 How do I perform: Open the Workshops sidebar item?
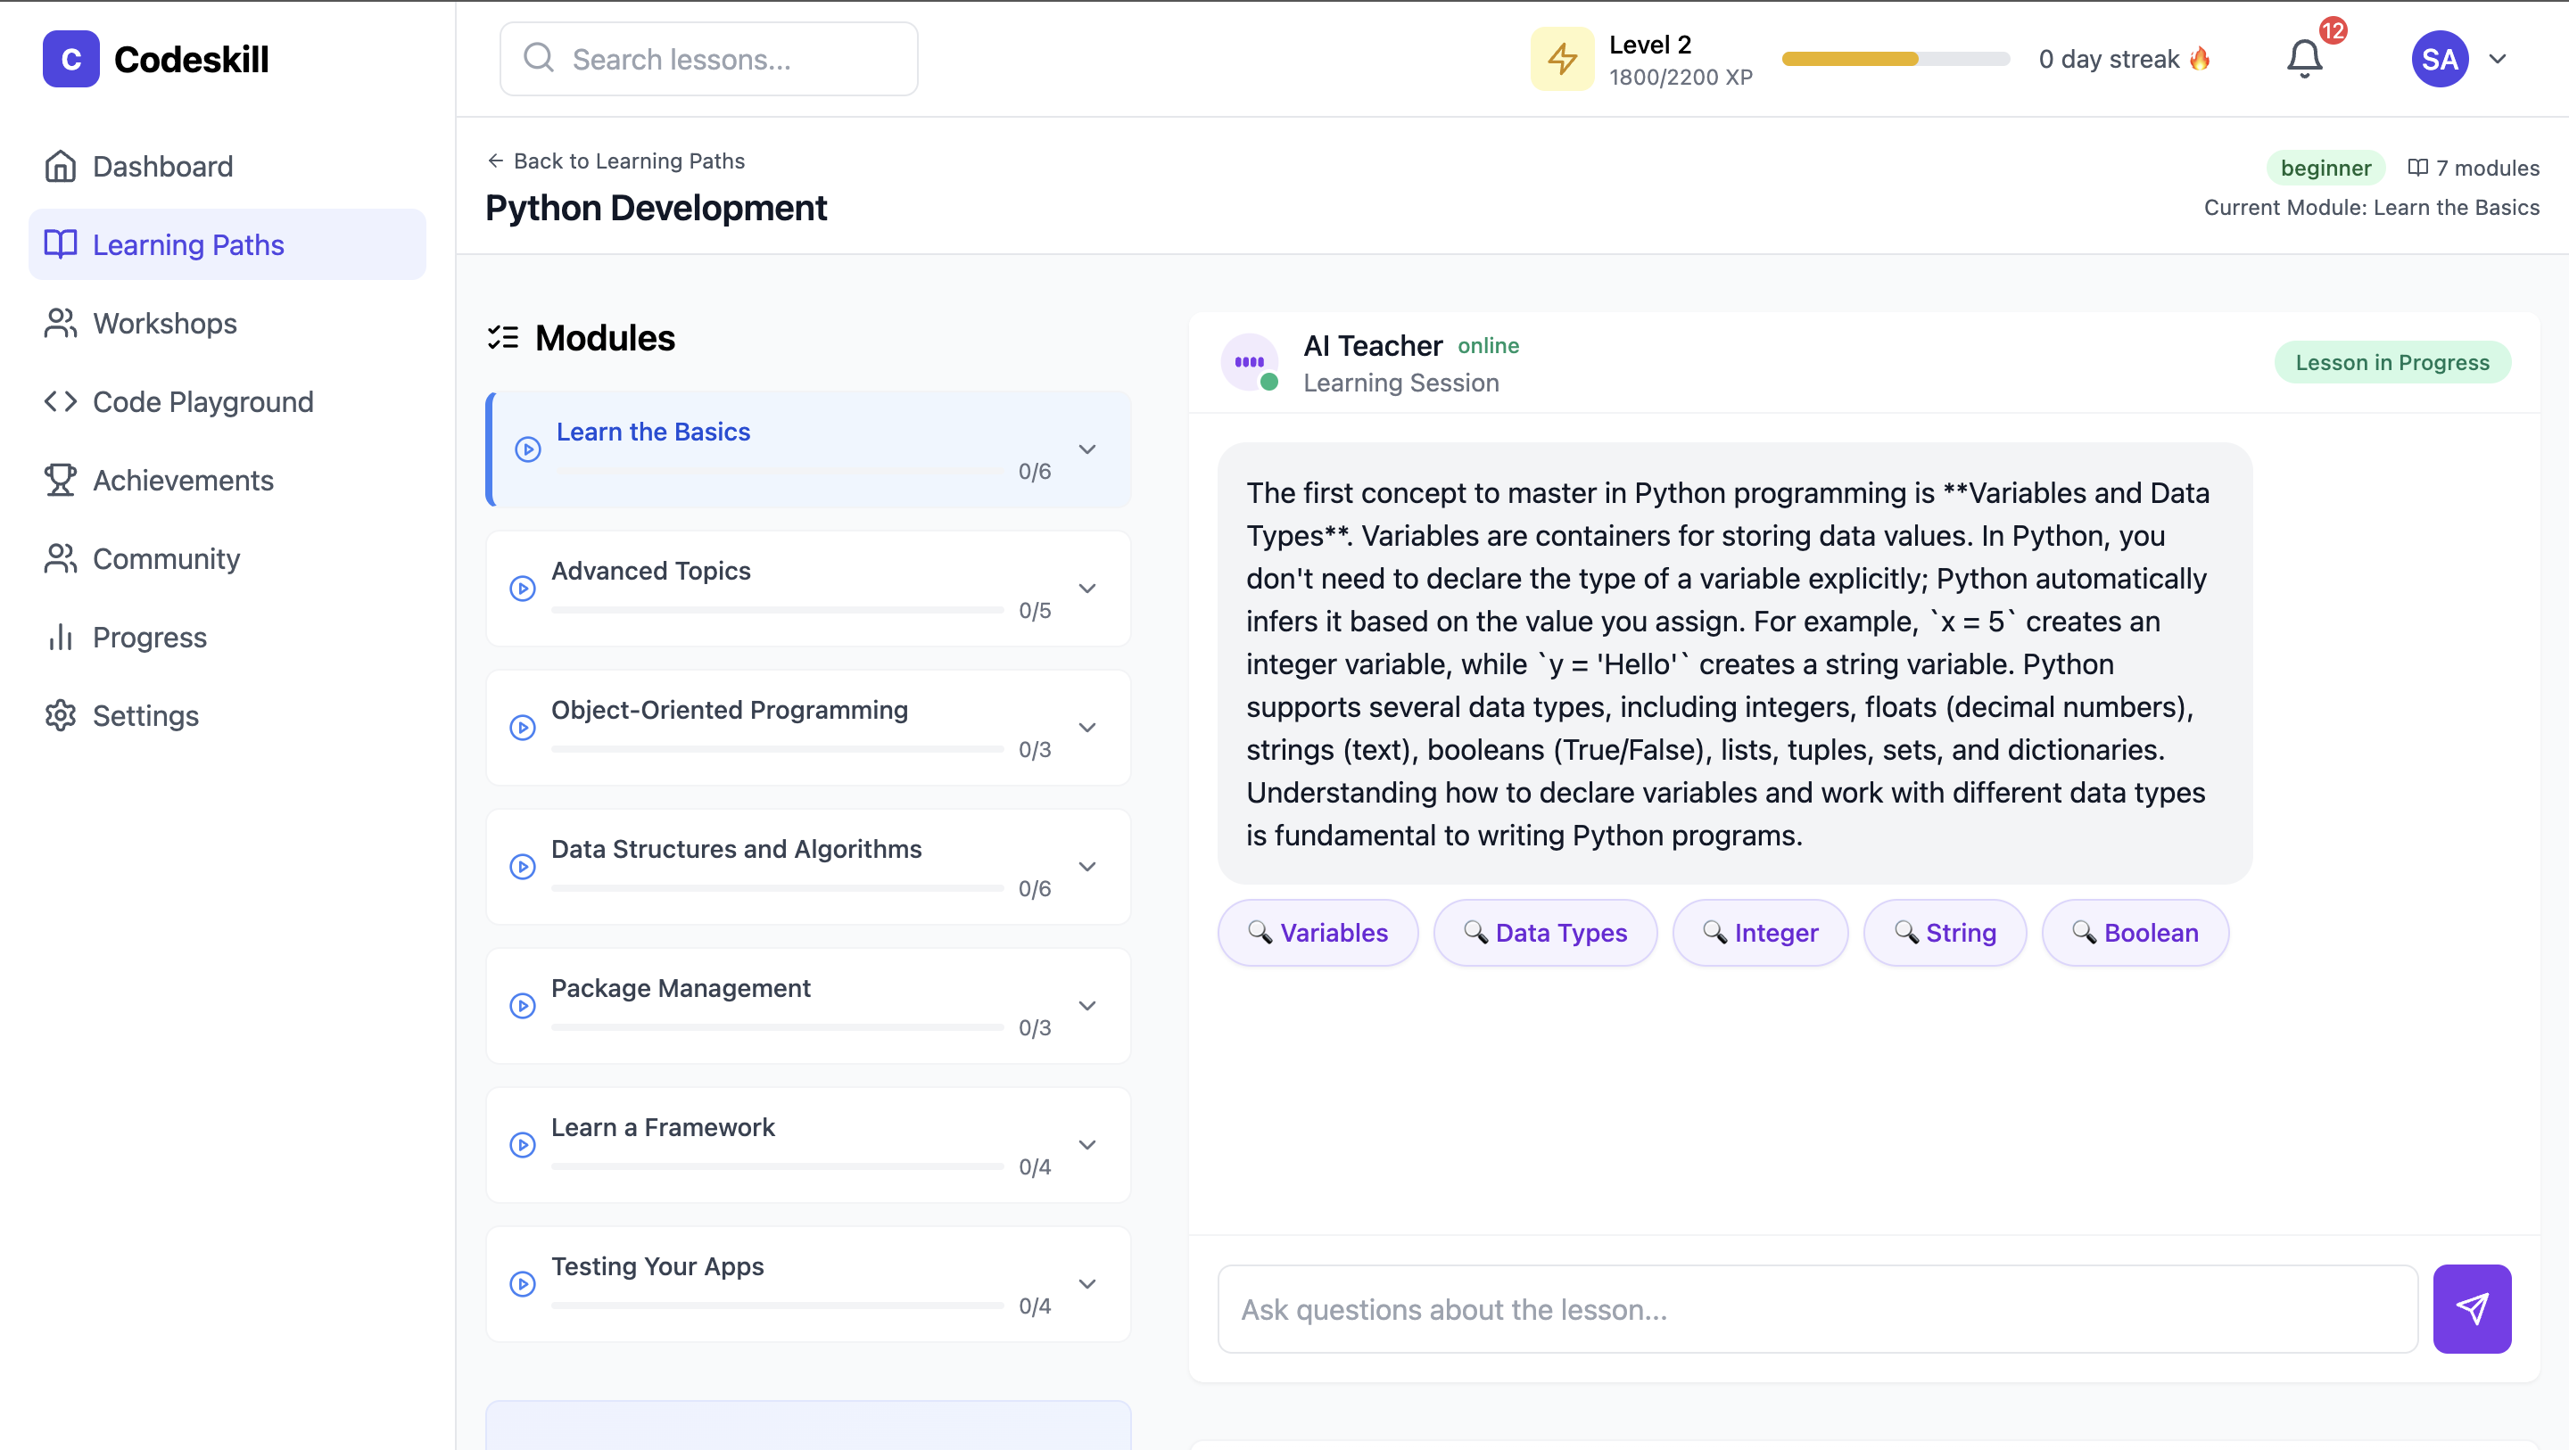click(x=164, y=323)
